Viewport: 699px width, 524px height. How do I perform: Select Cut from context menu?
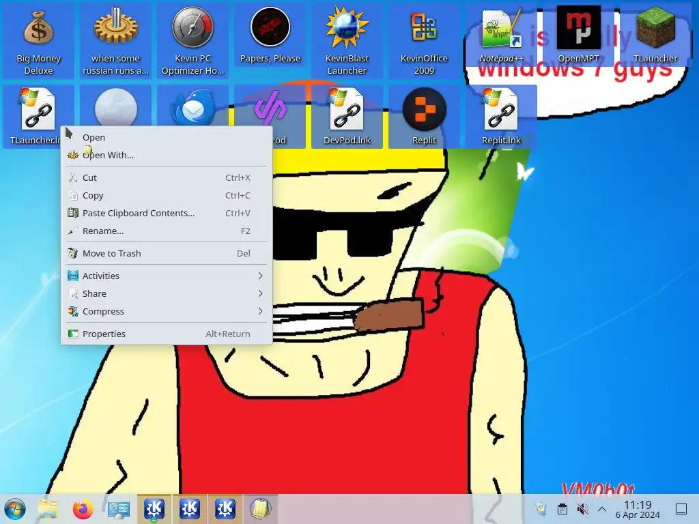pos(167,177)
